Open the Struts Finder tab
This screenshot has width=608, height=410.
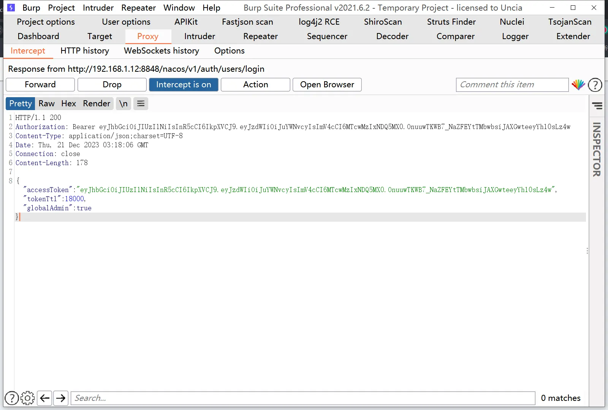tap(451, 22)
